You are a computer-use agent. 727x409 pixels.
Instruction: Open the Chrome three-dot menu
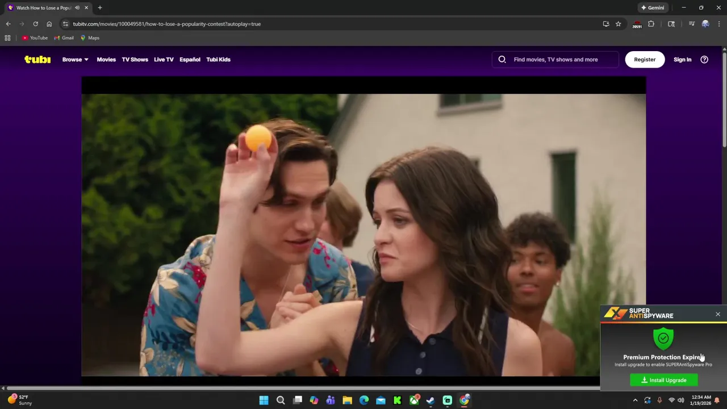click(x=719, y=24)
